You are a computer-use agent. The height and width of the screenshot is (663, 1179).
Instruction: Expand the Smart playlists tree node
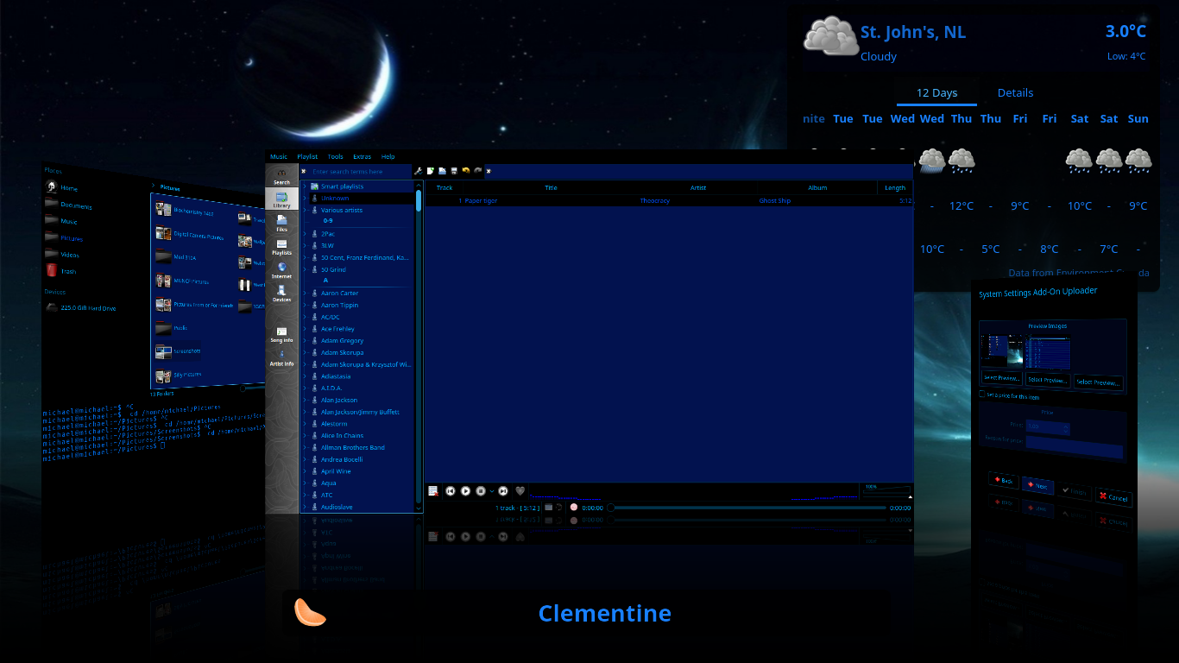pyautogui.click(x=305, y=186)
